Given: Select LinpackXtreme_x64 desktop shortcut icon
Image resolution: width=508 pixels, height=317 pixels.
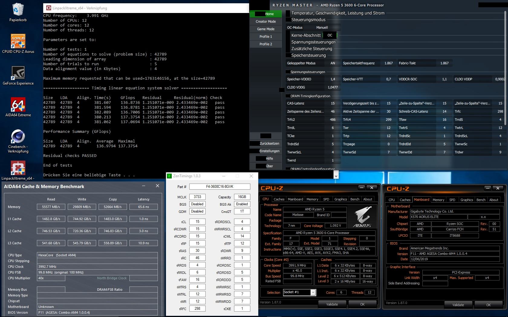Looking at the screenshot, I should click(18, 171).
